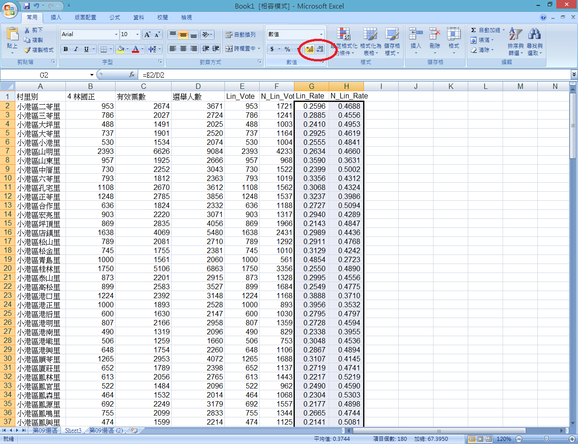This screenshot has height=444, width=578.
Task: Click the Office button orb
Action: point(9,9)
